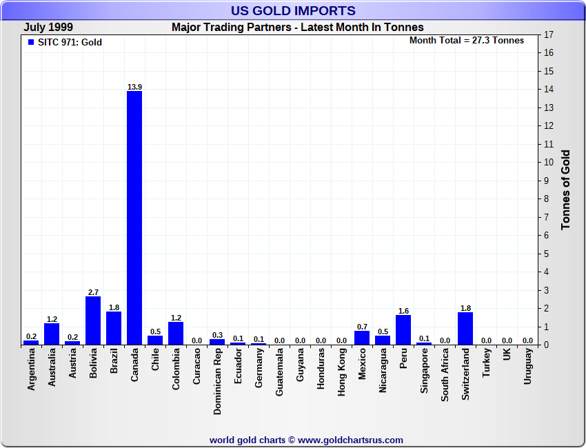Click the Canada bar labeled 13.9
The image size is (586, 448).
coord(134,217)
